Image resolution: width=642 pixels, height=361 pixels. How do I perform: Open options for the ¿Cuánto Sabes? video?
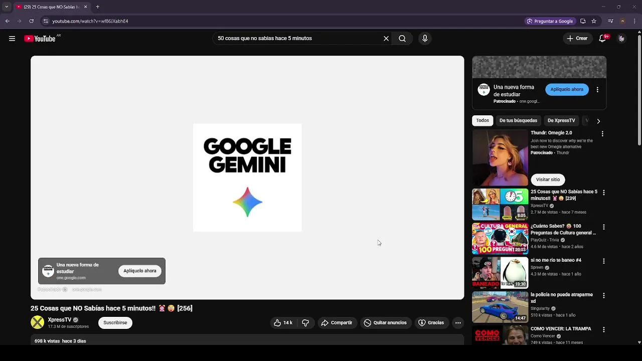604,227
